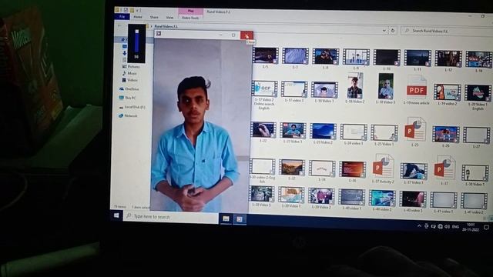Switch to the View ribbon tab
Viewport: 493px width, 277px height.
pos(169,18)
